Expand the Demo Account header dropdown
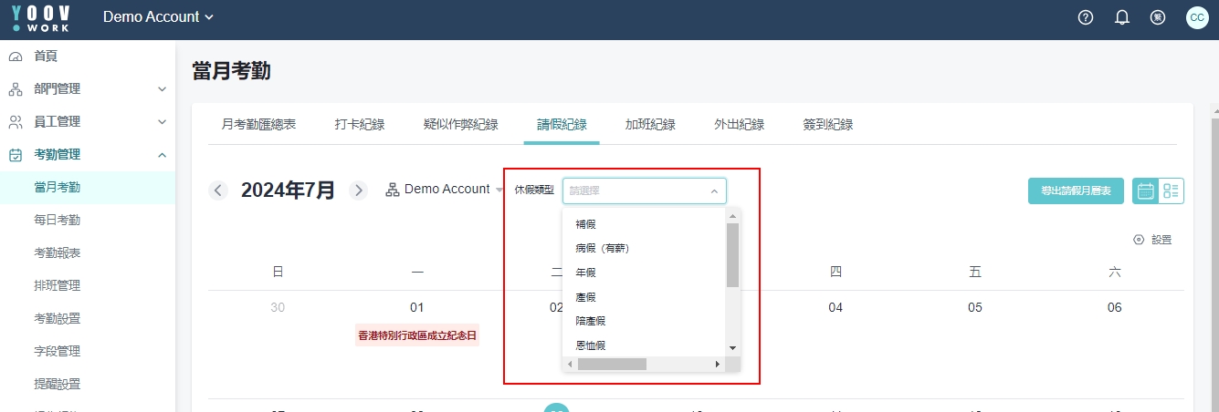 tap(159, 17)
